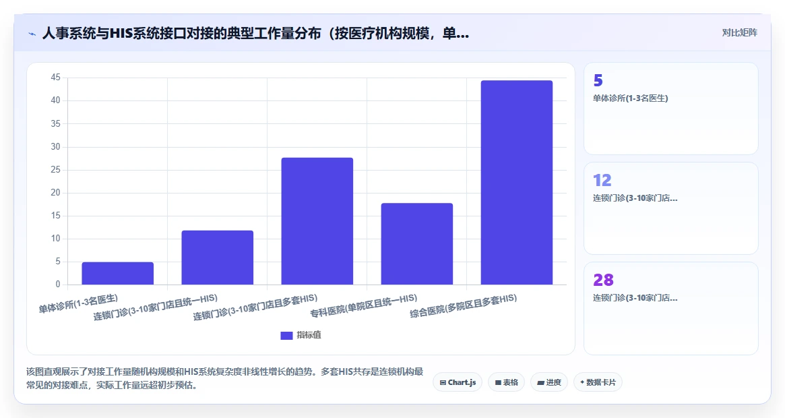Click the y-axis value 45
Image resolution: width=785 pixels, height=418 pixels.
[x=55, y=77]
